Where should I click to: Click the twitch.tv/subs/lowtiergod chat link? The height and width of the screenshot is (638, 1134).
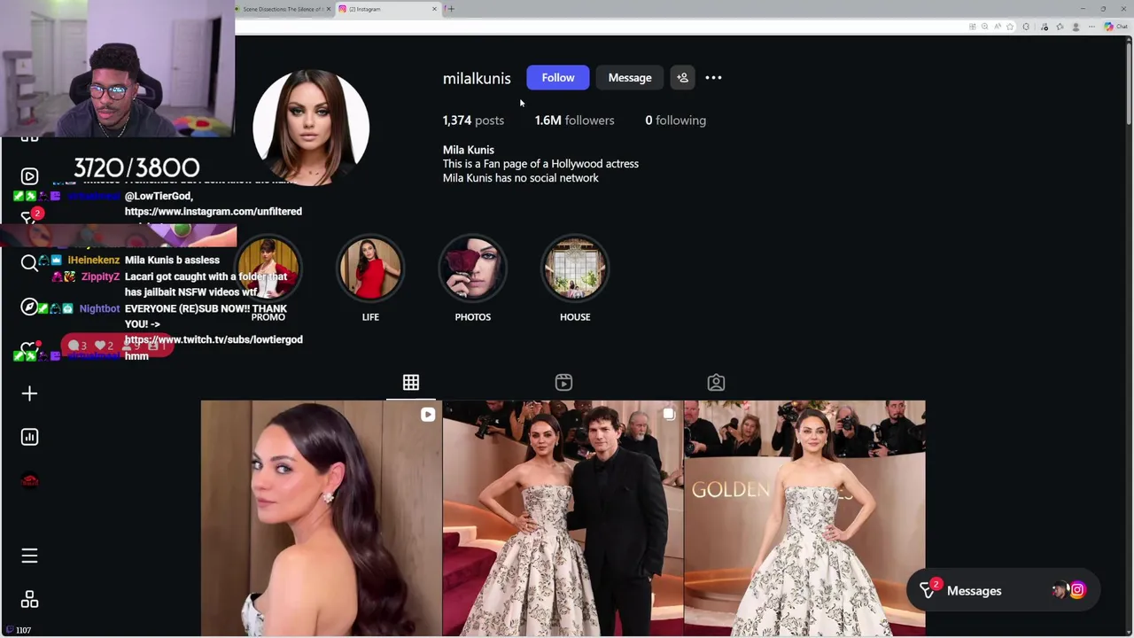click(214, 339)
